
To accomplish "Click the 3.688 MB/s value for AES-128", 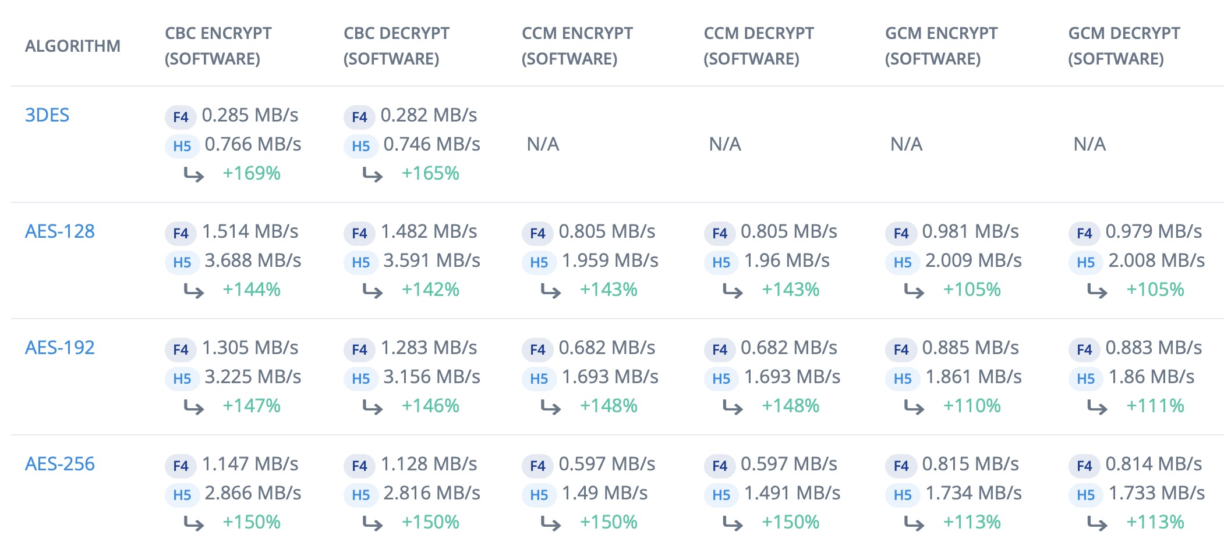I will click(x=253, y=260).
